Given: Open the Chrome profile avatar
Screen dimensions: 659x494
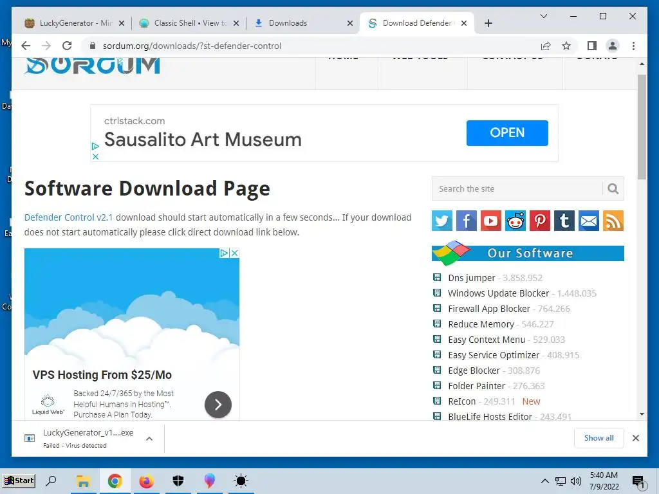Looking at the screenshot, I should coord(613,46).
